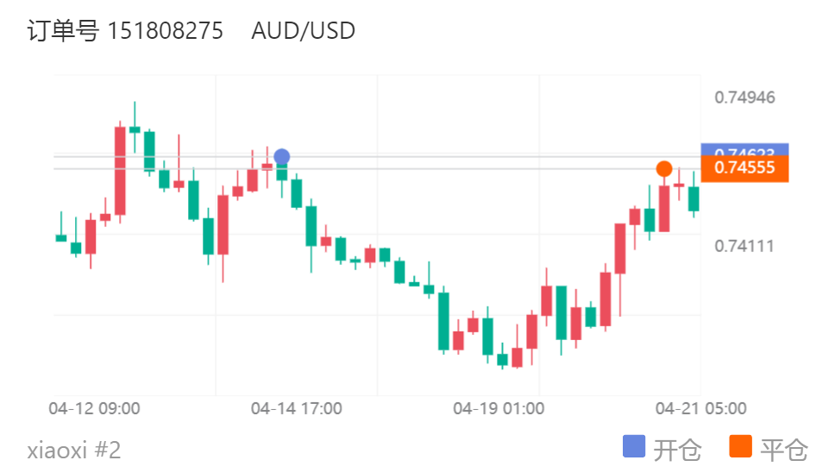Click the 开仓 legend text
The image size is (835, 473).
pos(677,450)
